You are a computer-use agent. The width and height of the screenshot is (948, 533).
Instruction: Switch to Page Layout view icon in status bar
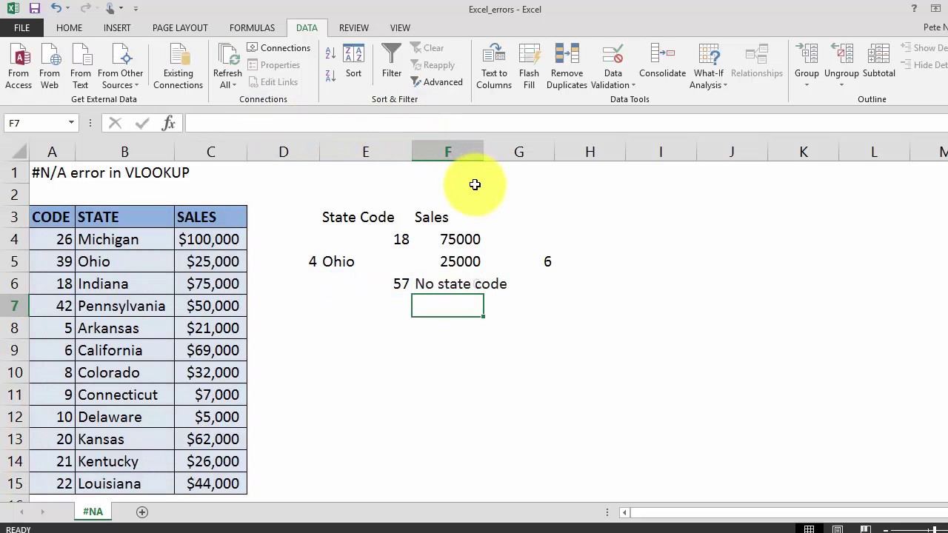838,529
